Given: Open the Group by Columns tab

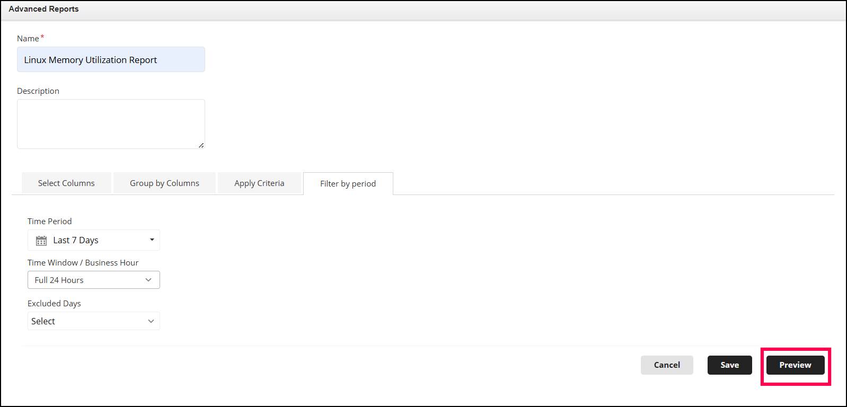Looking at the screenshot, I should tap(164, 183).
